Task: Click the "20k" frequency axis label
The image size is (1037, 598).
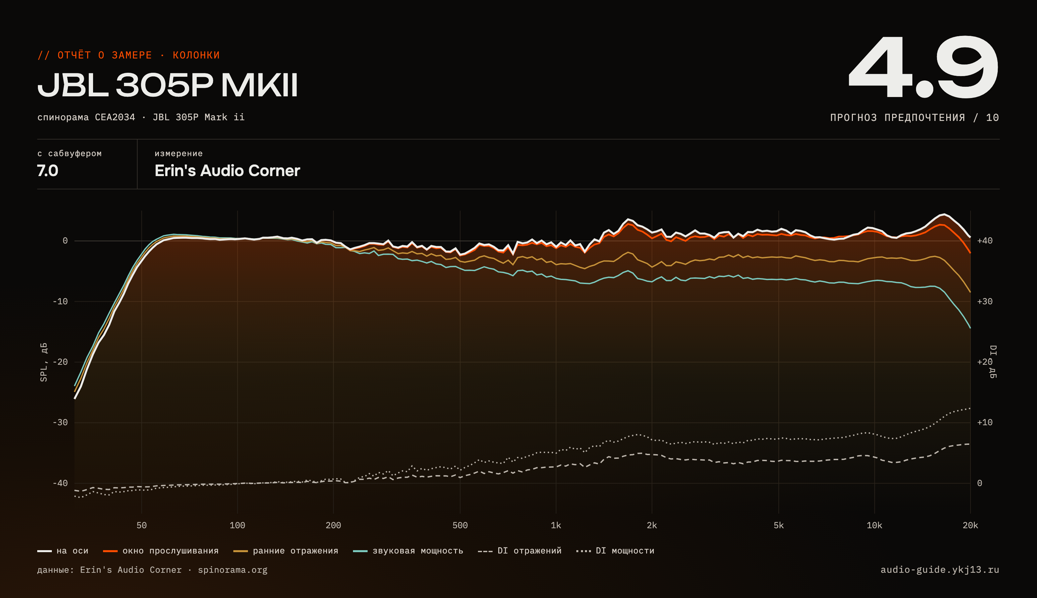Action: click(971, 525)
